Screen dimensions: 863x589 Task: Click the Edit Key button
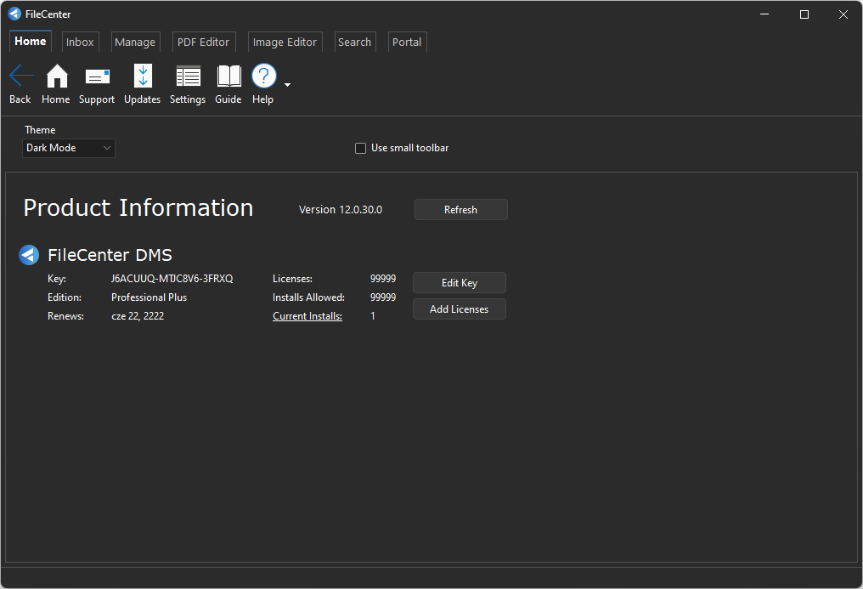459,282
